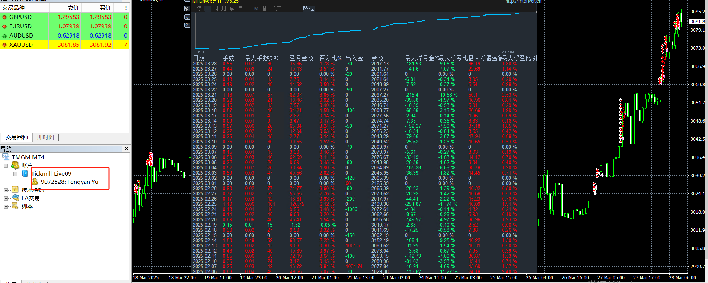708x283 pixels.
Task: Select the AUDUSD symbol row
Action: point(65,36)
